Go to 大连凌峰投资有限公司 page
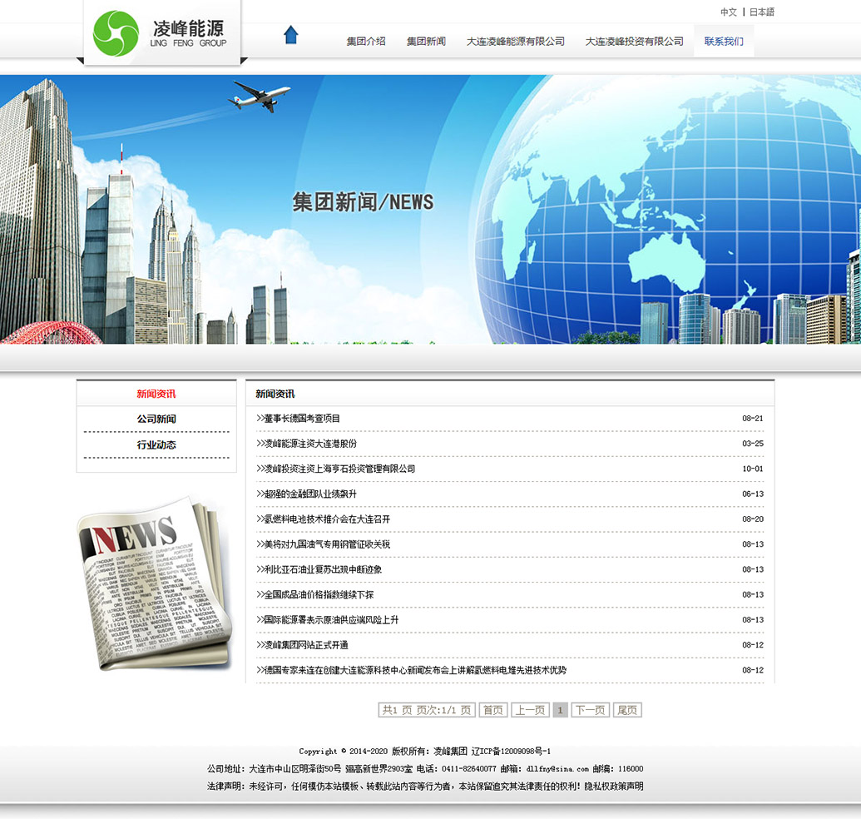Screen dimensions: 861x819 [x=634, y=42]
